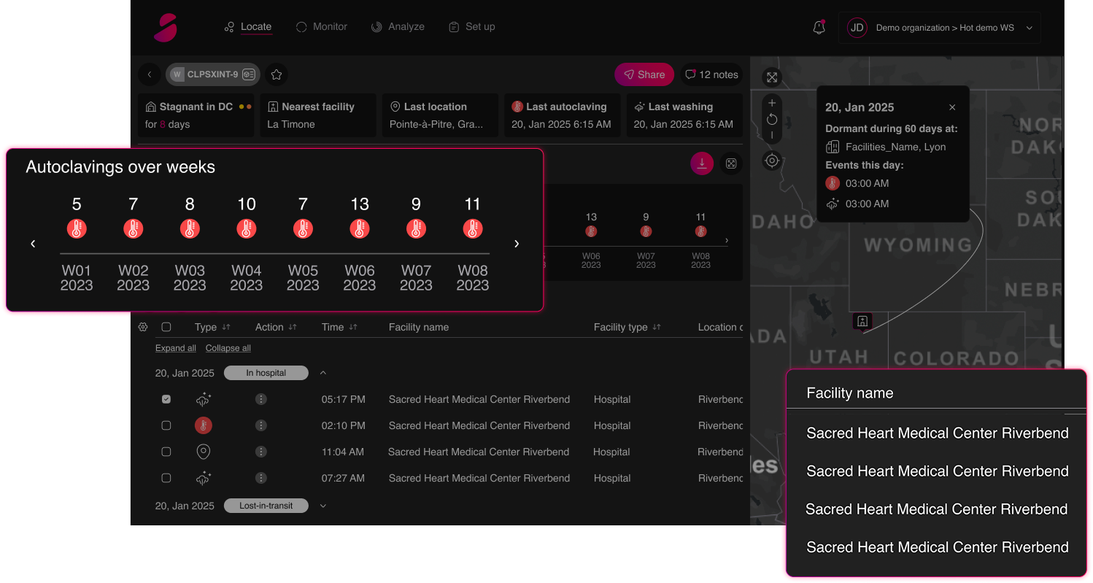1093x583 pixels.
Task: Uncheck the 05:17 PM event checkbox
Action: tap(166, 399)
